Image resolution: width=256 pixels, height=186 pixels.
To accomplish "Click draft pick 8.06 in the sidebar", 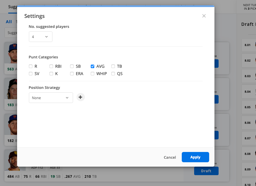I will (x=249, y=123).
